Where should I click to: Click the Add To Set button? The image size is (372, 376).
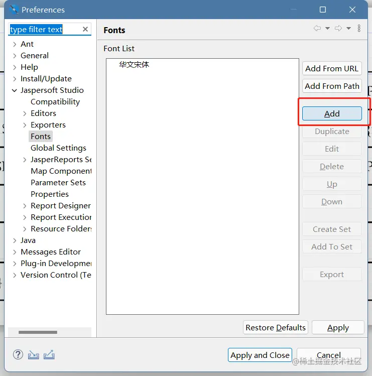(332, 247)
